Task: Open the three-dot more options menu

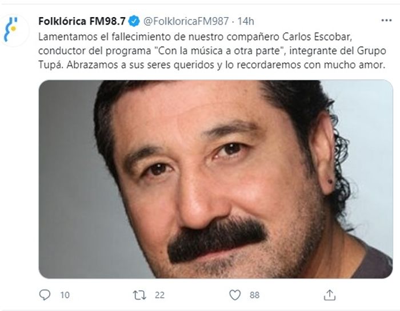Action: pos(386,21)
